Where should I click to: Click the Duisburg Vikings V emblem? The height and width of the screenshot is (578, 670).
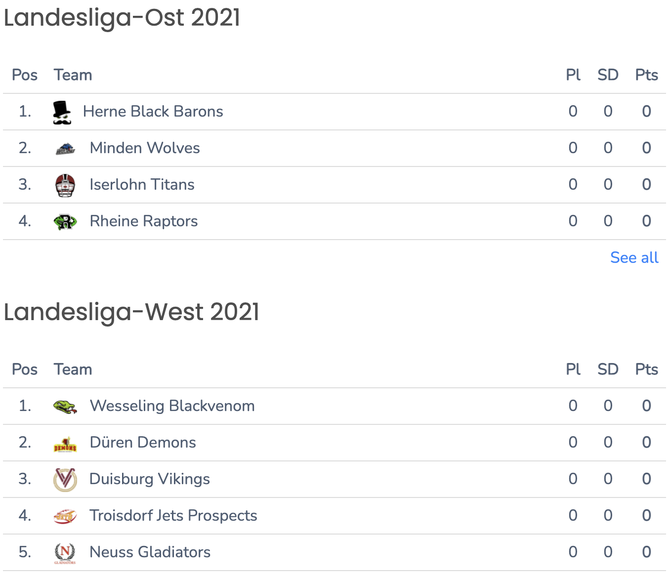pyautogui.click(x=65, y=480)
